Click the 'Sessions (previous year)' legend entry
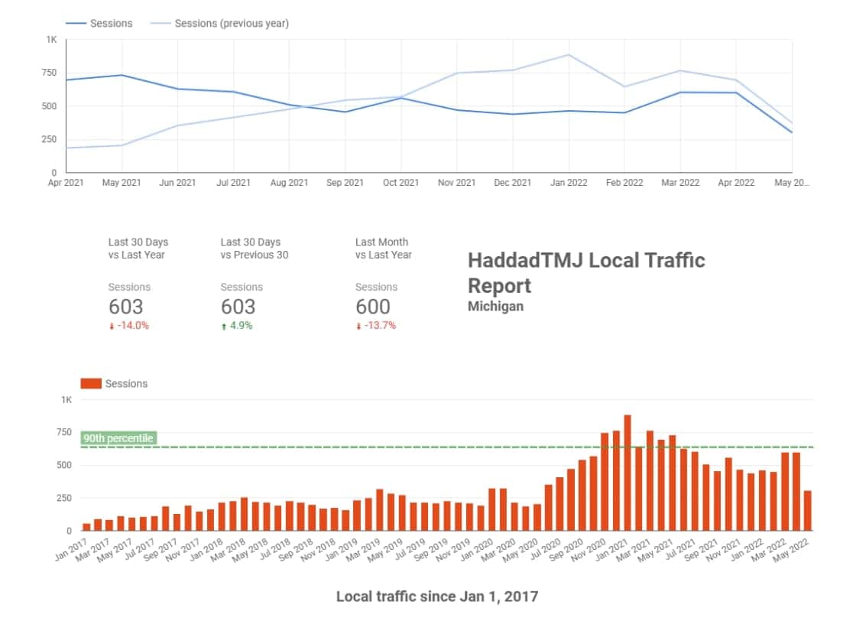The height and width of the screenshot is (621, 856). pyautogui.click(x=219, y=24)
